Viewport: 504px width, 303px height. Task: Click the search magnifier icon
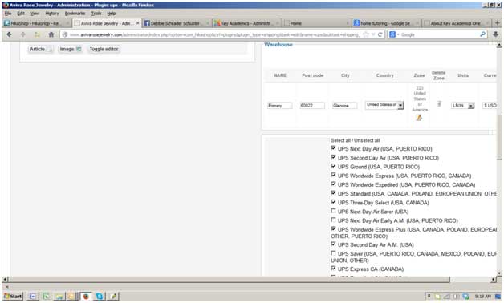click(x=482, y=34)
